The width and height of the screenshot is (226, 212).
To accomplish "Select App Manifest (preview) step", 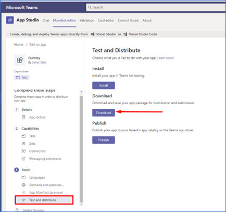I will click(46, 192).
